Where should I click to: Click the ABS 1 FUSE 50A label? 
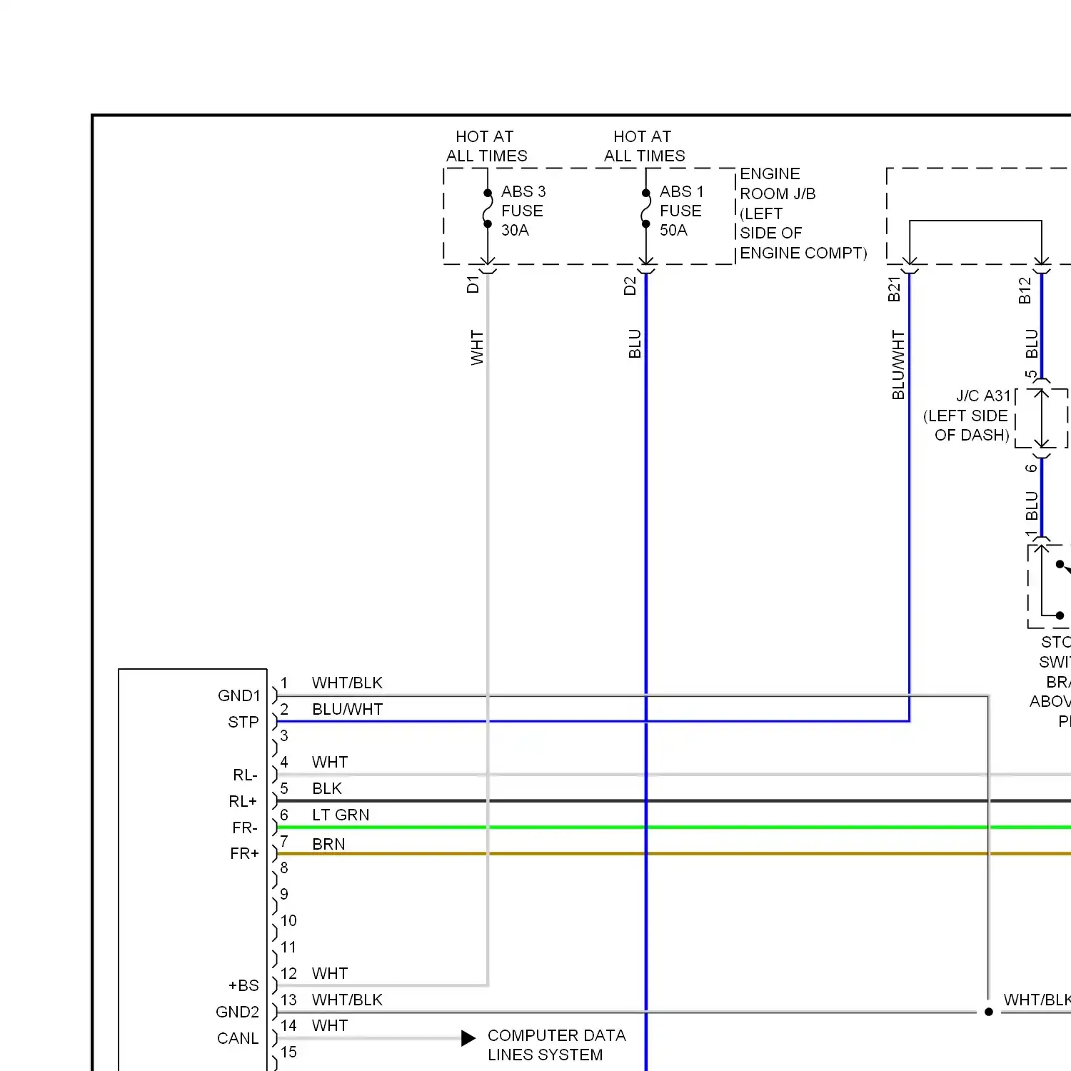click(681, 211)
